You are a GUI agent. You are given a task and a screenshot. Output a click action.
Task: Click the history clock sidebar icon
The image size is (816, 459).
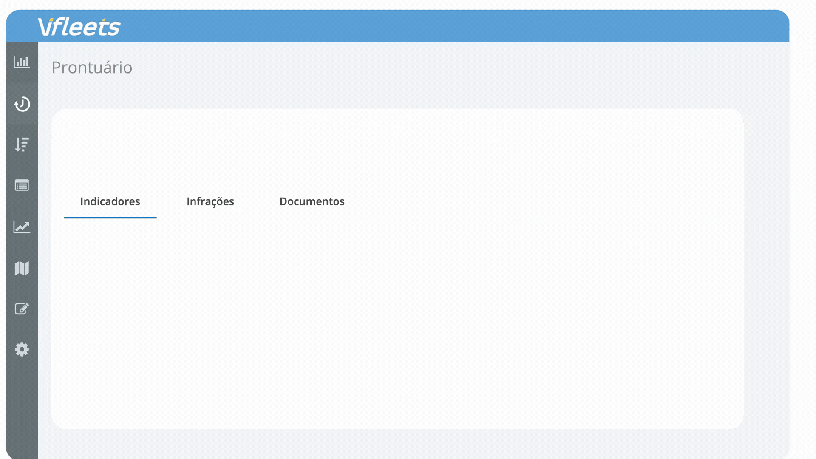(22, 104)
